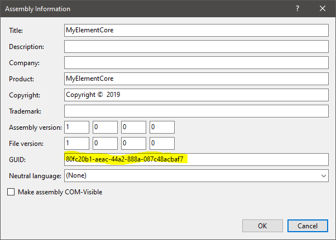
Task: Click the Assembly version major number box
Action: 76,127
